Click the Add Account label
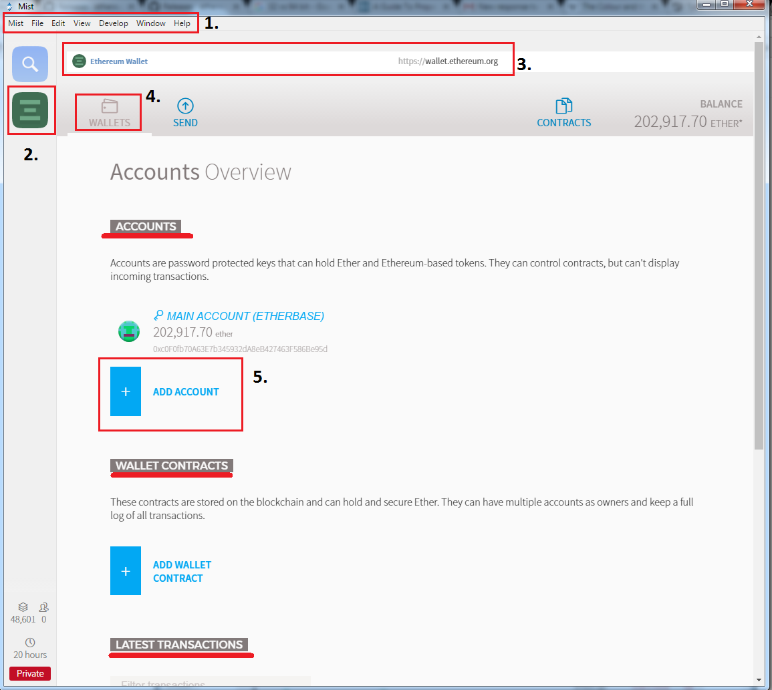Viewport: 772px width, 690px height. pos(186,391)
